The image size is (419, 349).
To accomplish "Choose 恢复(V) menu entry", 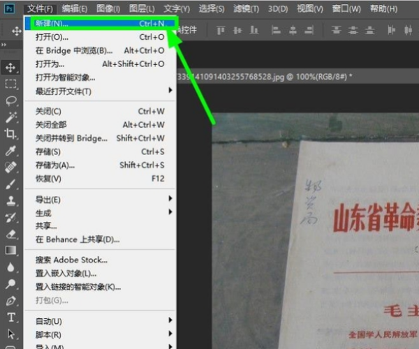I will [x=100, y=179].
